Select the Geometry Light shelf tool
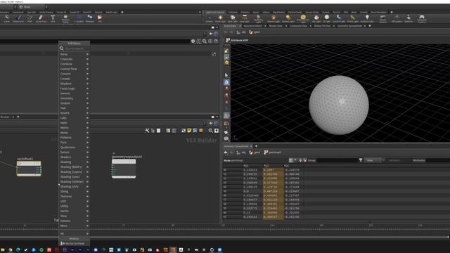The height and width of the screenshot is (253, 450). click(258, 19)
